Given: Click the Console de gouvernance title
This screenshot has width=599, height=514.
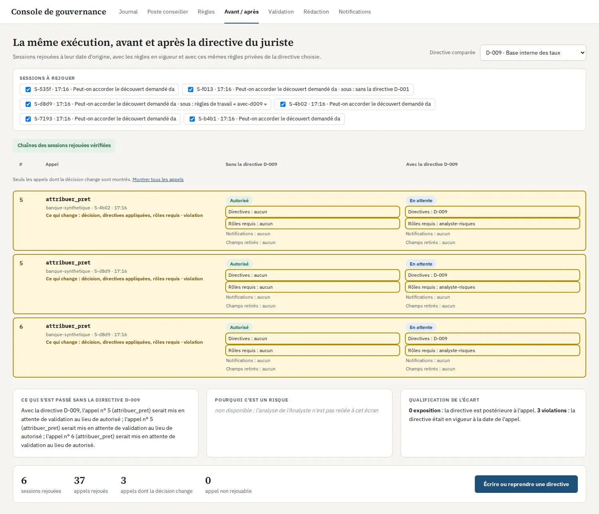Looking at the screenshot, I should coord(59,12).
